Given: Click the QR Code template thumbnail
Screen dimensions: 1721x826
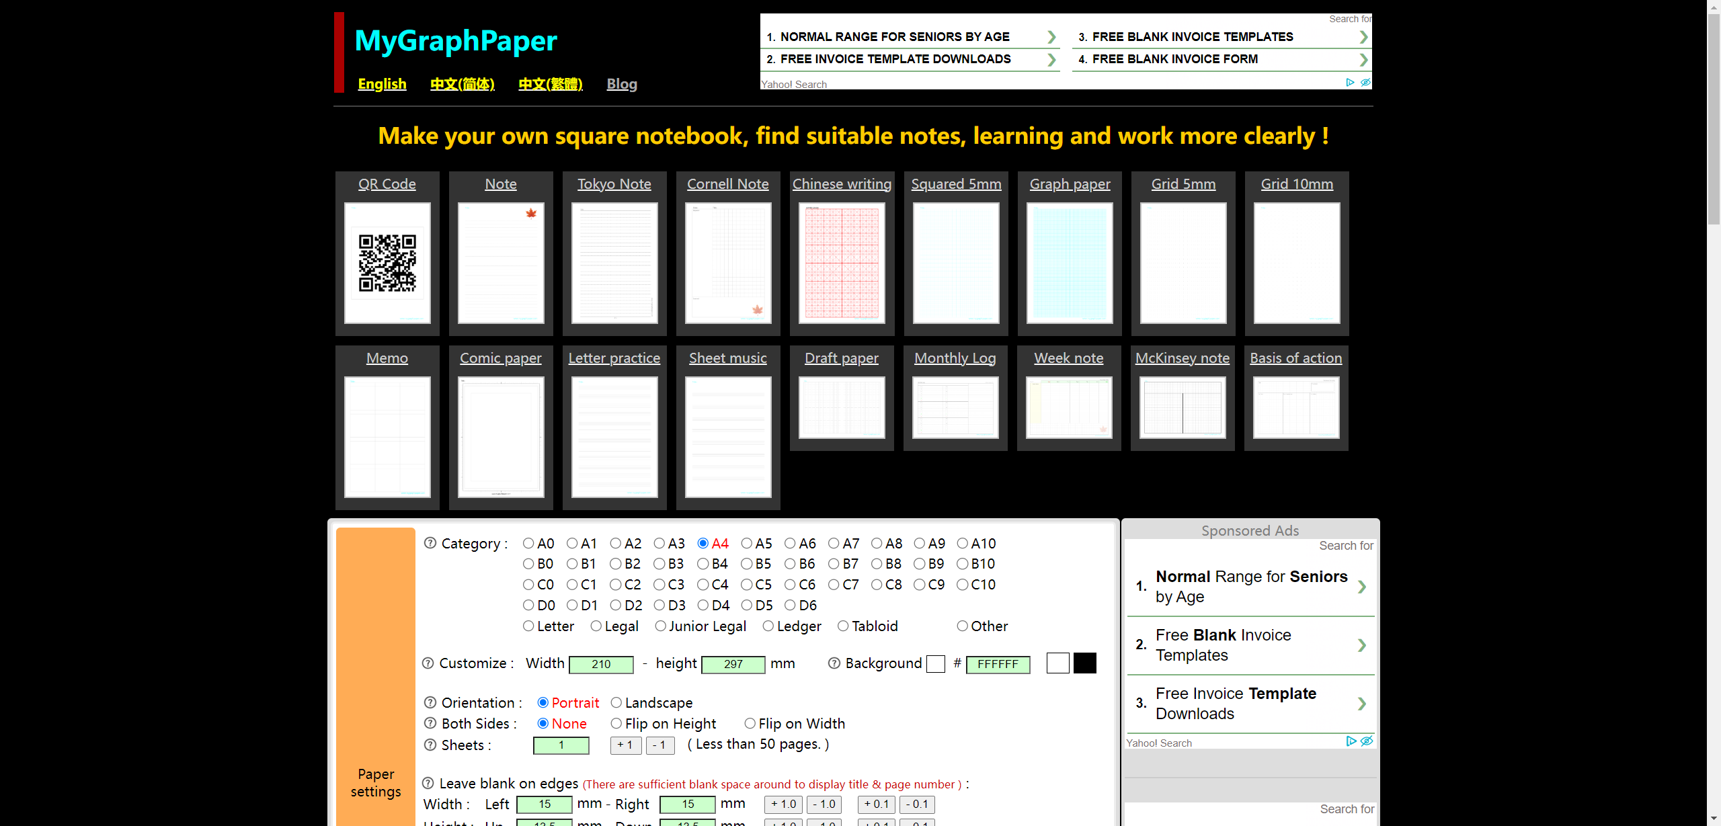Looking at the screenshot, I should (387, 263).
